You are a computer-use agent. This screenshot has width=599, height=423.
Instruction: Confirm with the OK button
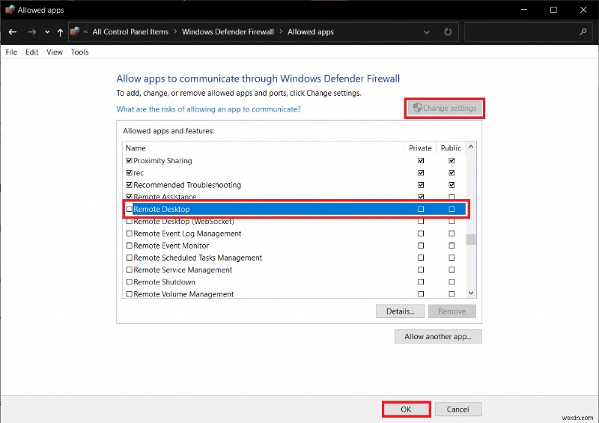point(406,410)
